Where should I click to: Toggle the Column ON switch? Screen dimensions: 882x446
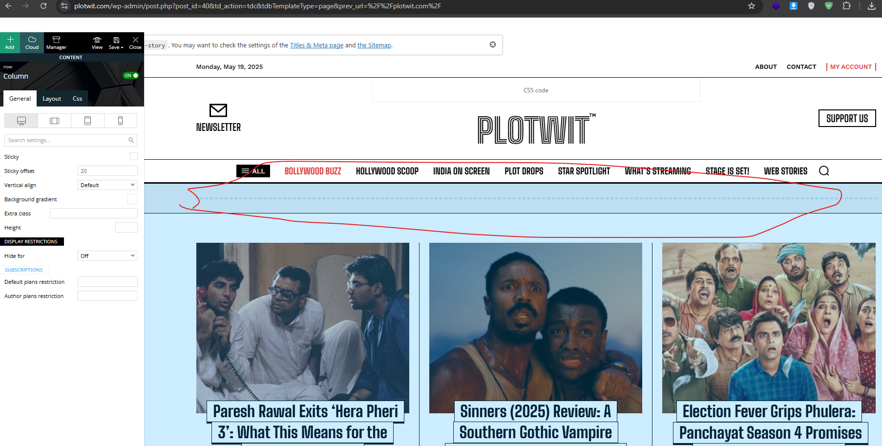point(131,76)
